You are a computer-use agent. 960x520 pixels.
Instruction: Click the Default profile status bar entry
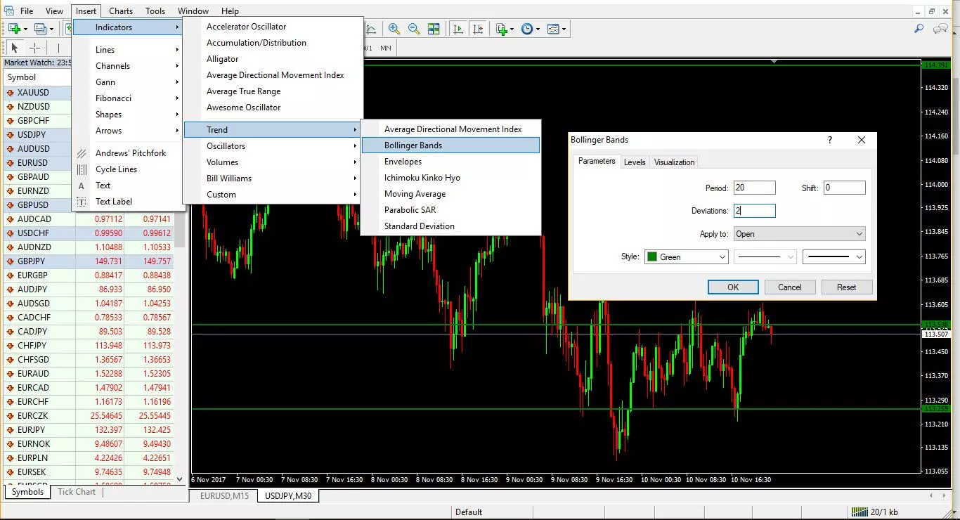pos(469,512)
